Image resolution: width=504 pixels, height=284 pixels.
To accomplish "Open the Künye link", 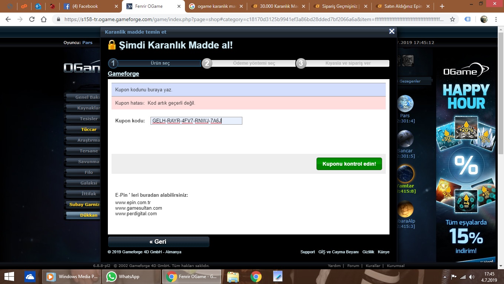I will click(x=384, y=252).
